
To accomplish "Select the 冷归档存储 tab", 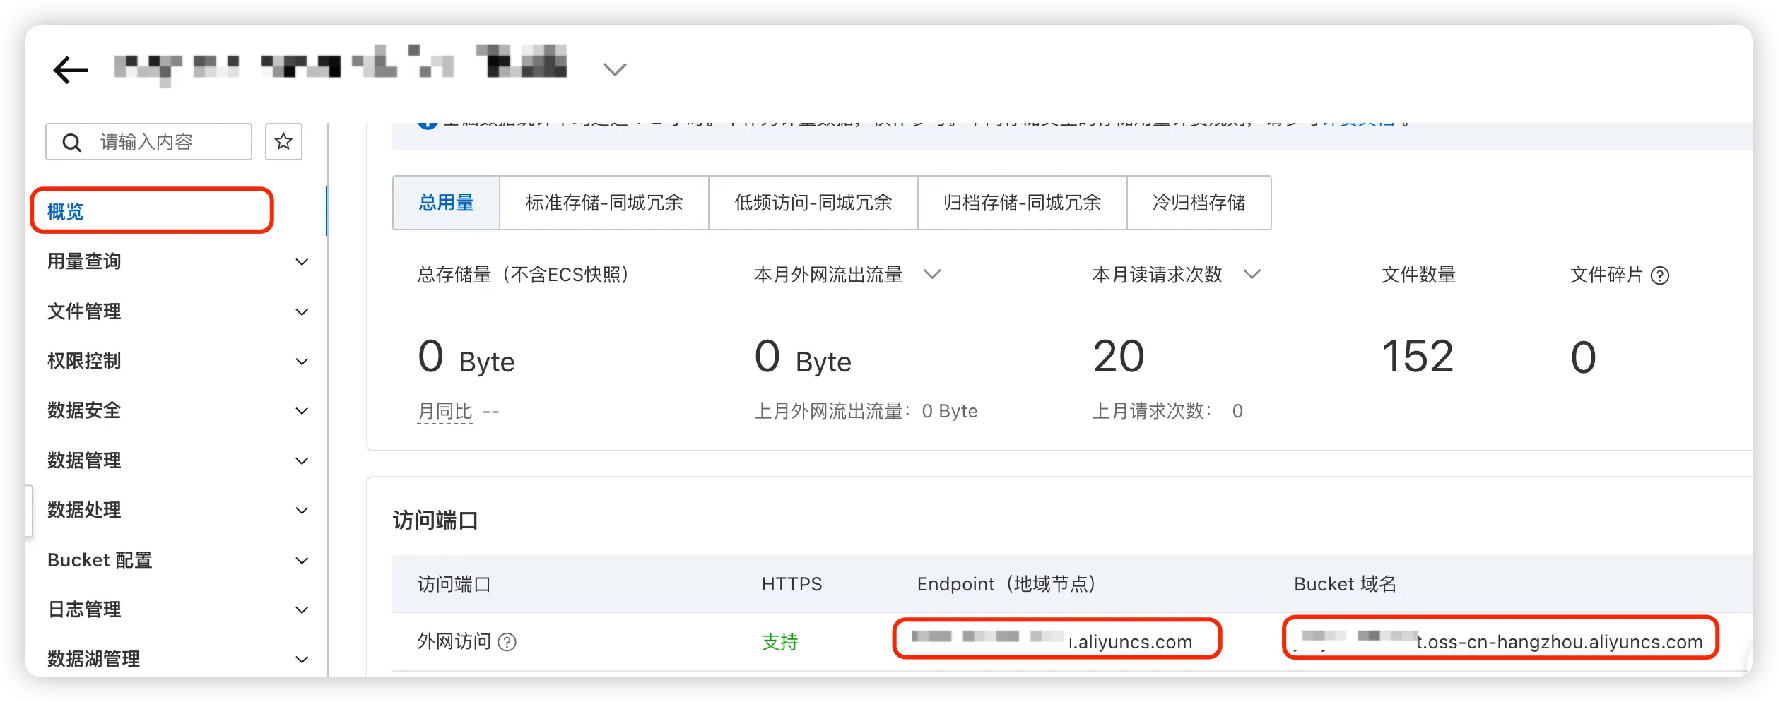I will [1199, 203].
